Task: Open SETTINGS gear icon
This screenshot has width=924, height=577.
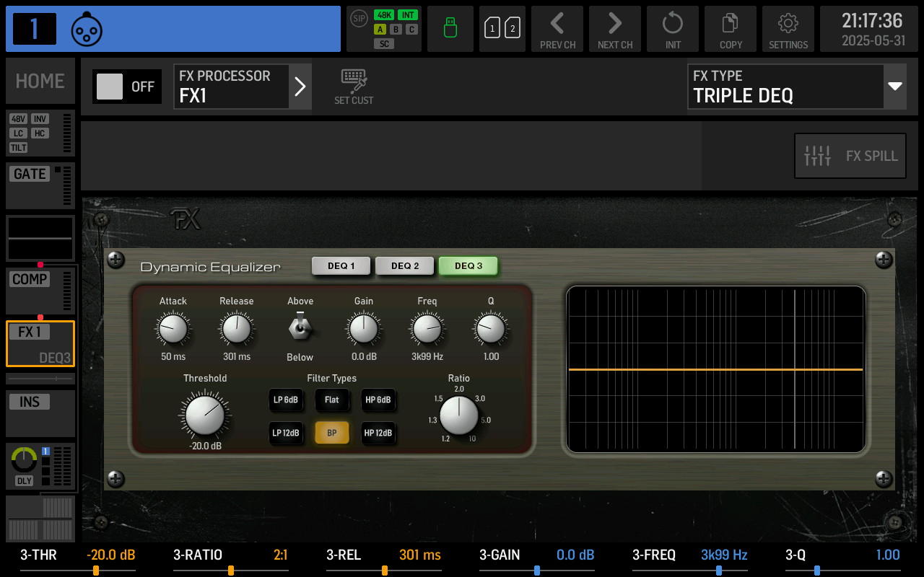Action: coord(788,29)
